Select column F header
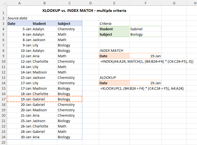Image resolution: width=197 pixels, height=145 pixels. [145, 3]
